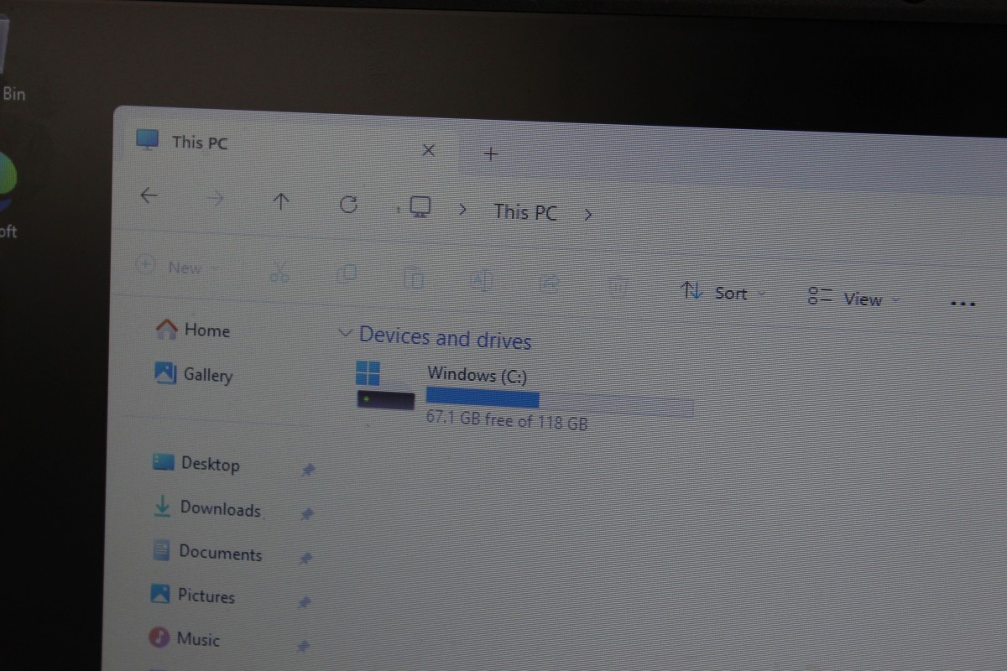Click the 67.1 GB free of 118 GB text
Image resolution: width=1007 pixels, height=671 pixels.
507,420
